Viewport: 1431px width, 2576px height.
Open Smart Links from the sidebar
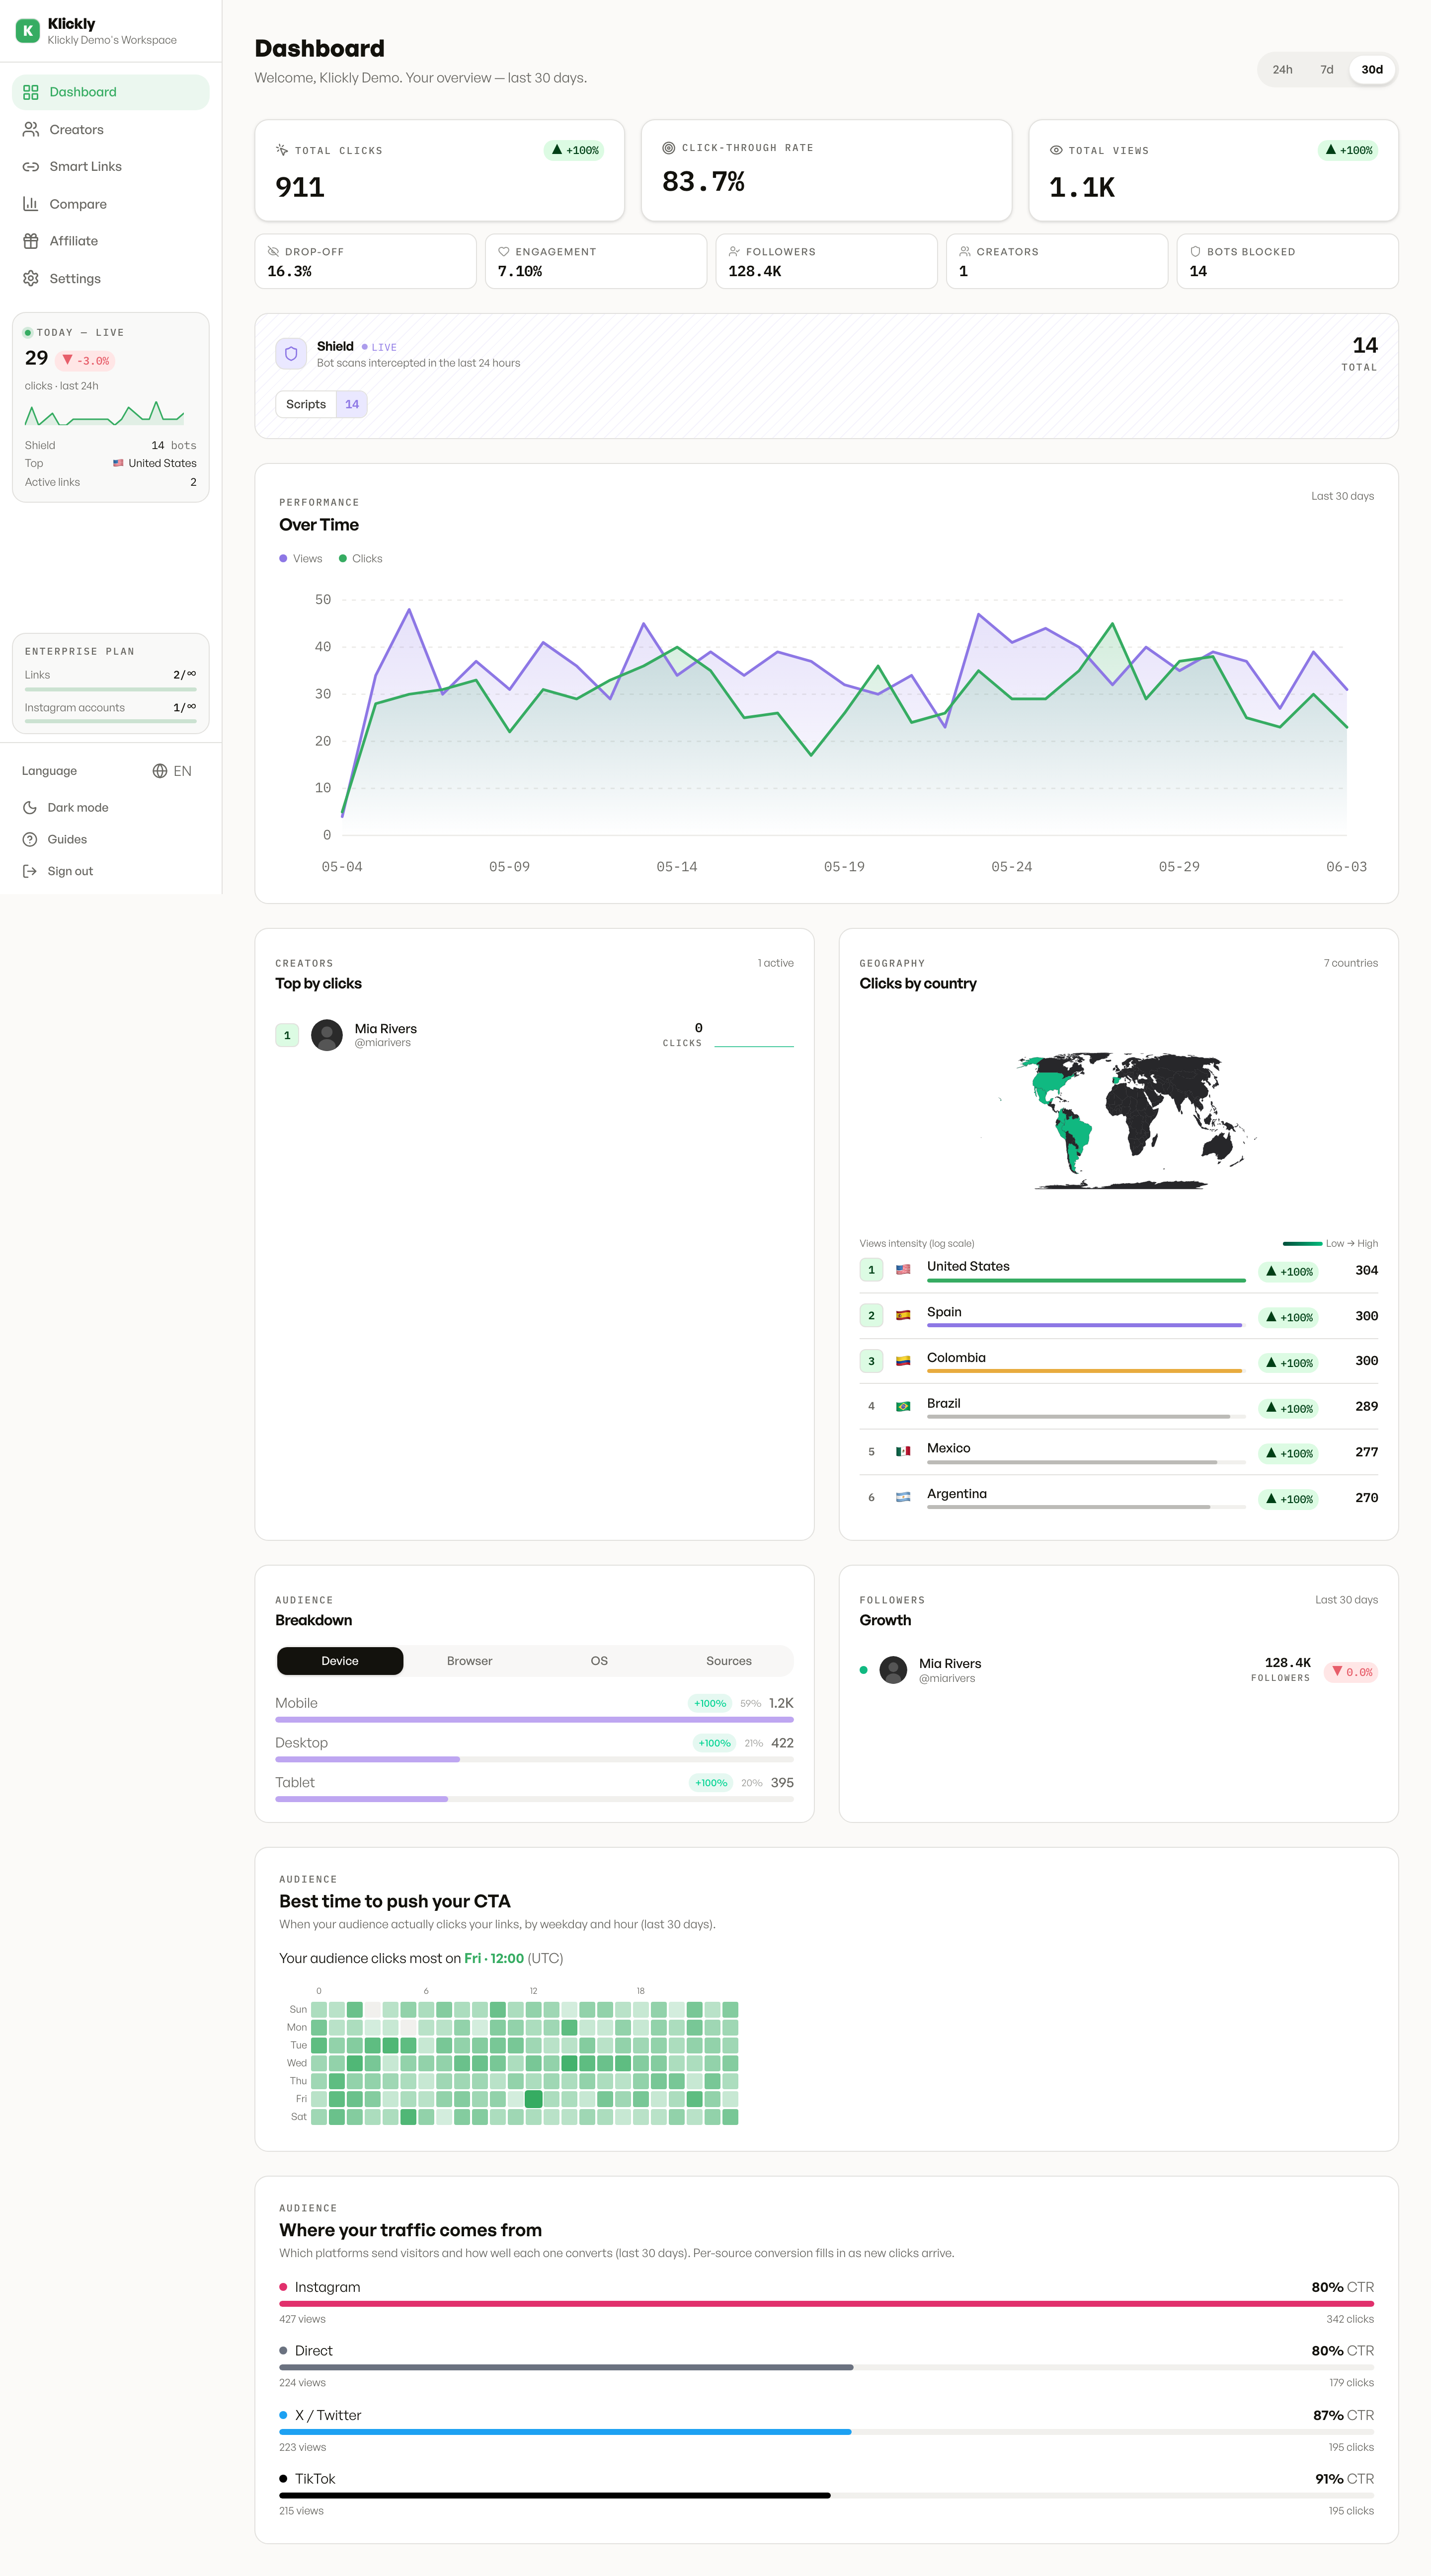coord(111,167)
